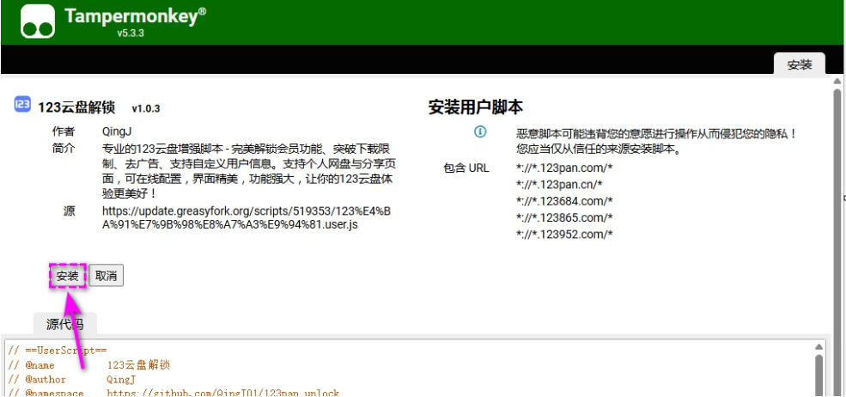Image resolution: width=846 pixels, height=397 pixels.
Task: Select the *://*.123865.com/* URL entry
Action: pyautogui.click(x=564, y=217)
